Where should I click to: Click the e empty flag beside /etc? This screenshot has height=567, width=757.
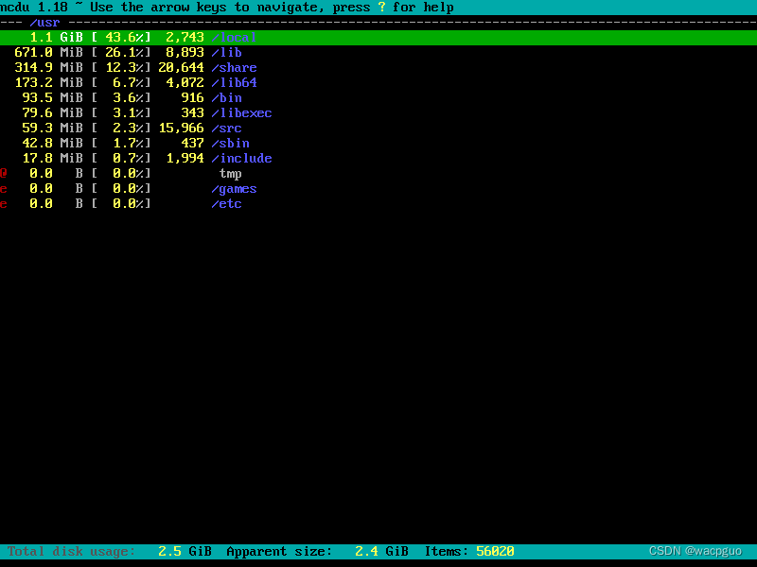coord(3,203)
